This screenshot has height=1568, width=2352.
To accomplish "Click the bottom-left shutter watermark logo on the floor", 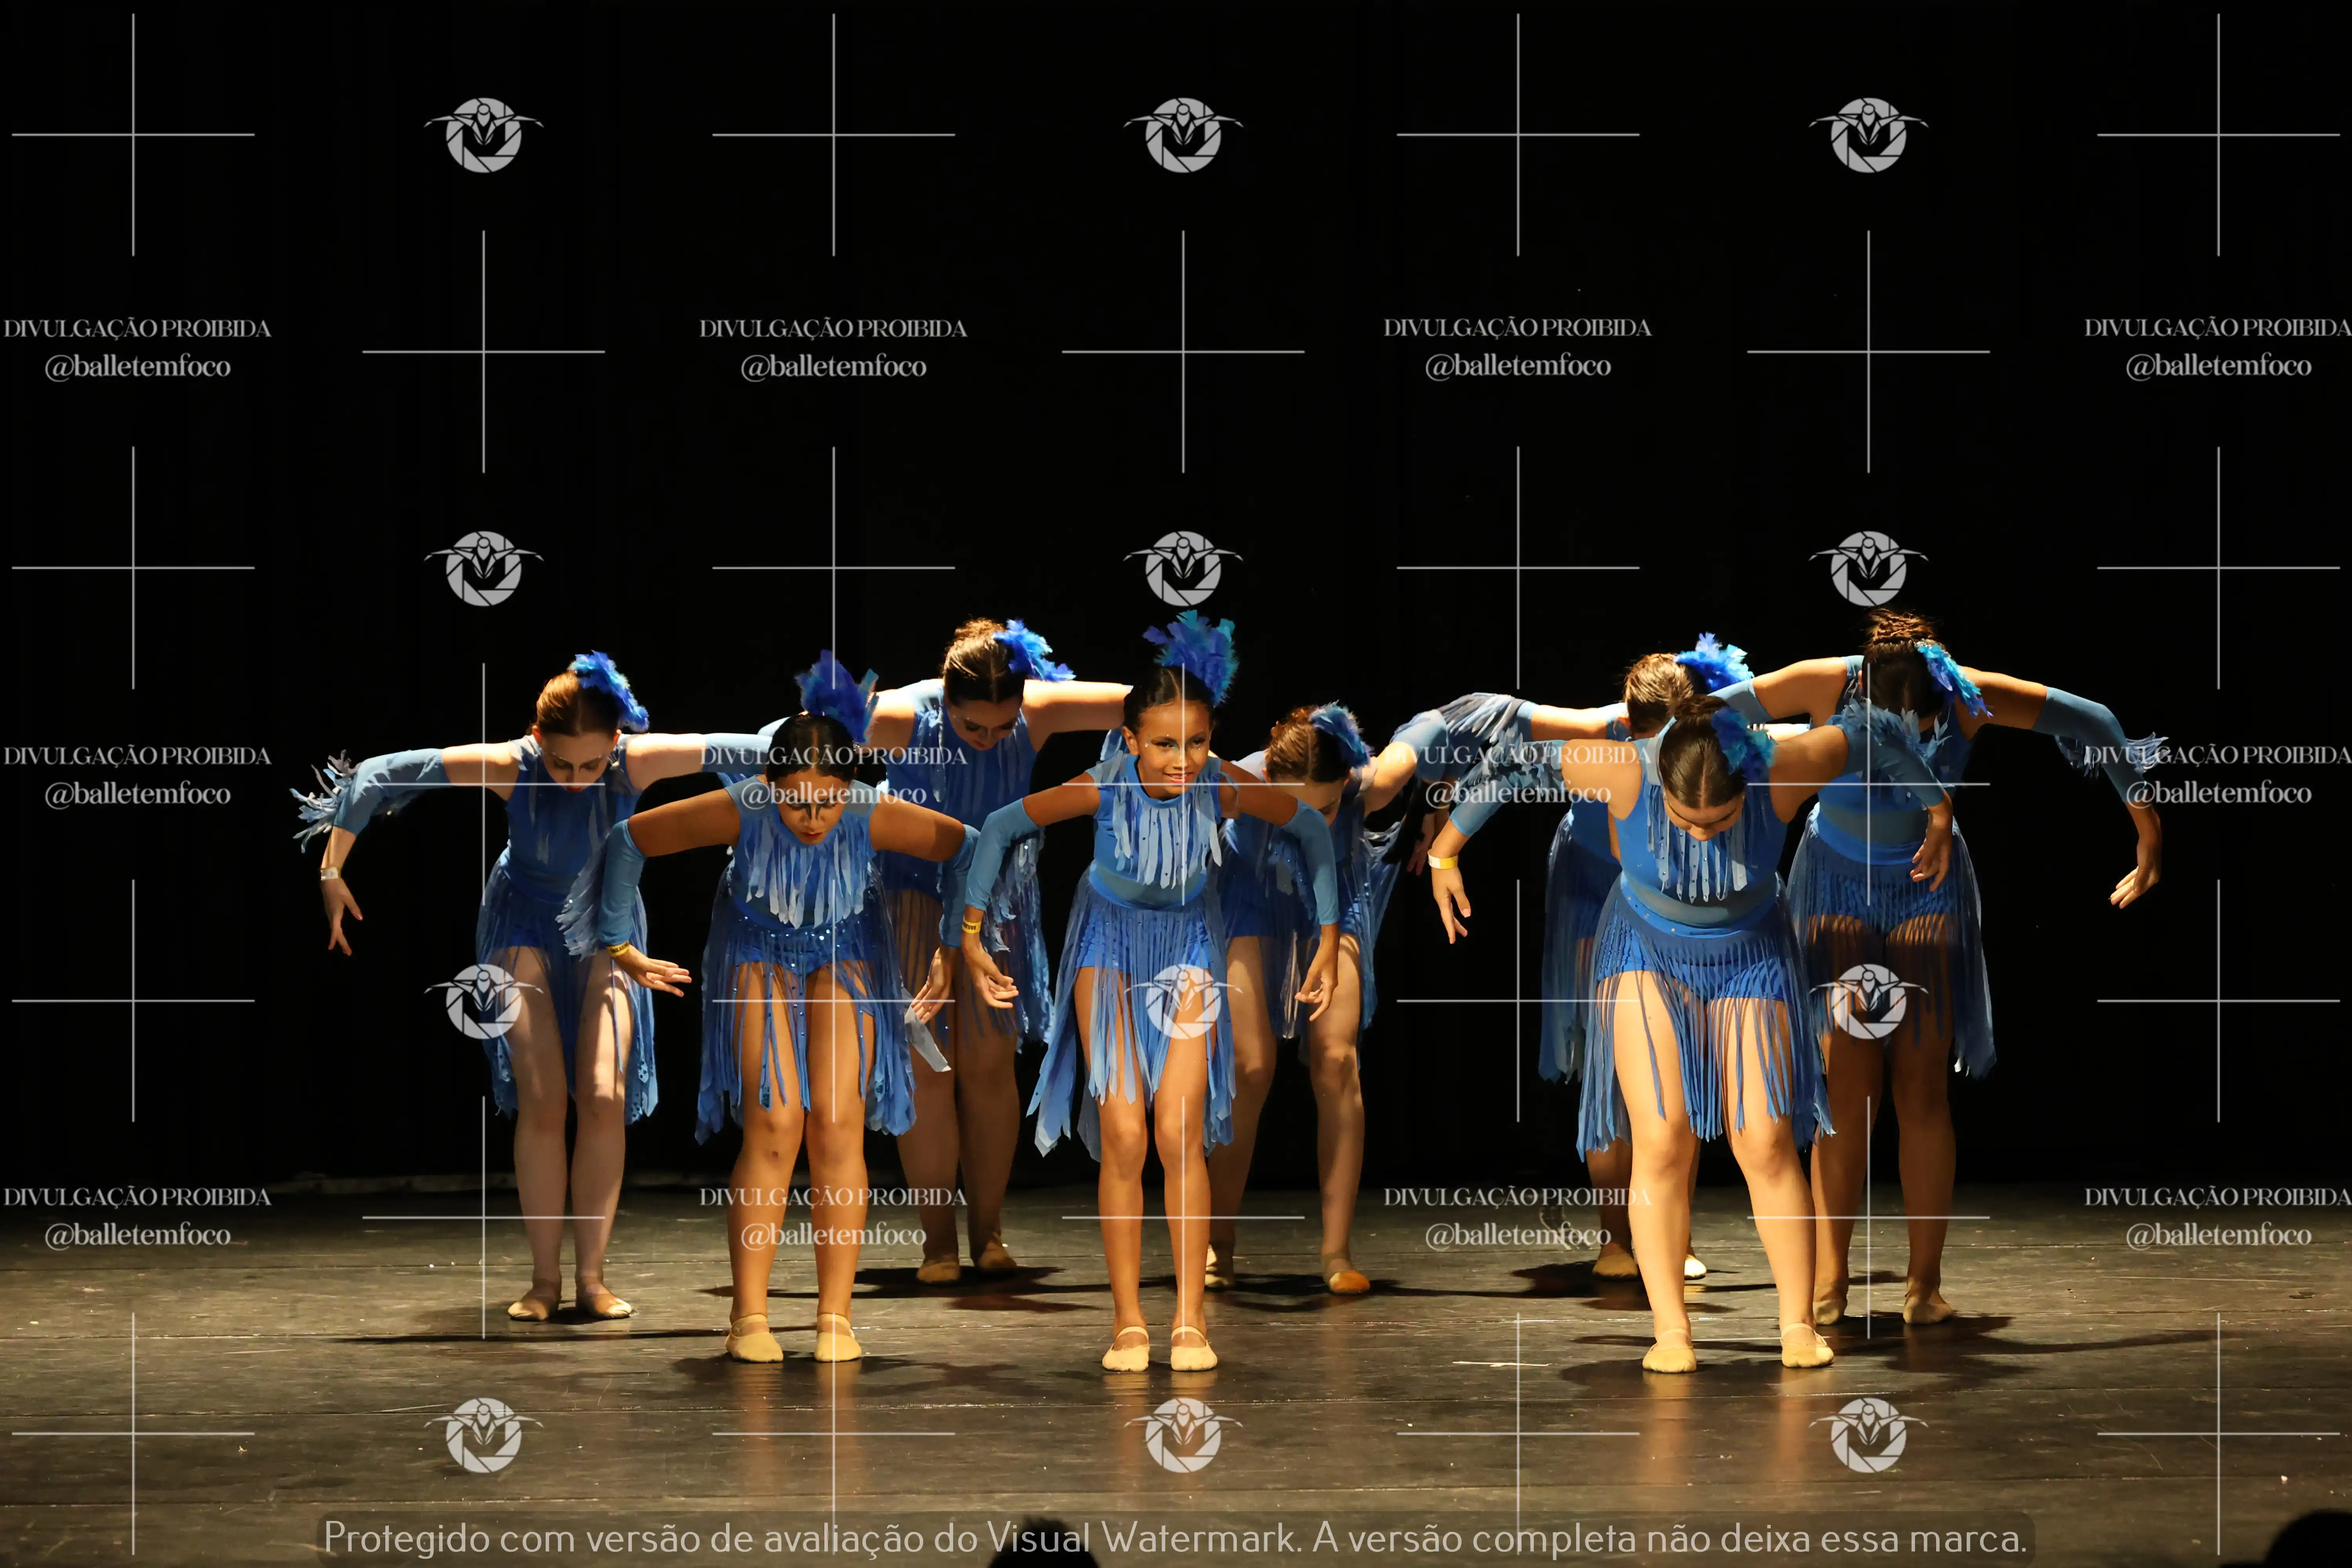I will coord(483,1435).
